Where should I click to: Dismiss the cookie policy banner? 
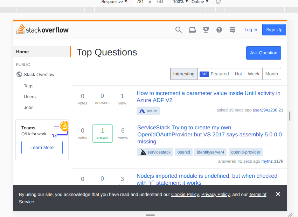pyautogui.click(x=278, y=194)
